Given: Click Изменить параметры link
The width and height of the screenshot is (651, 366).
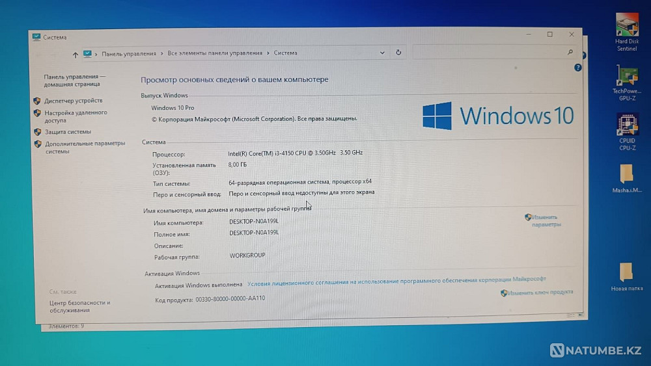Looking at the screenshot, I should coord(546,221).
